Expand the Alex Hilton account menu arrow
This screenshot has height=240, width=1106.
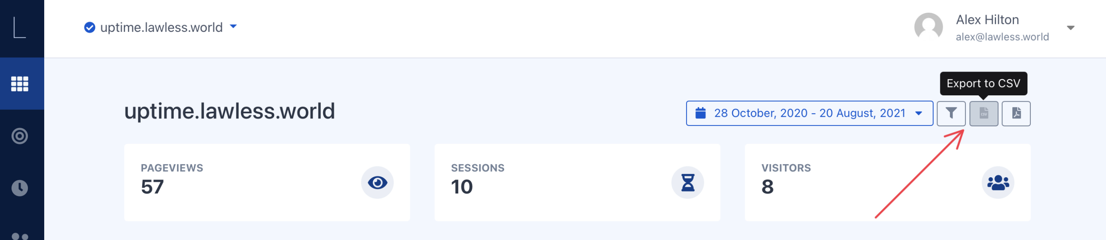[x=1071, y=28]
